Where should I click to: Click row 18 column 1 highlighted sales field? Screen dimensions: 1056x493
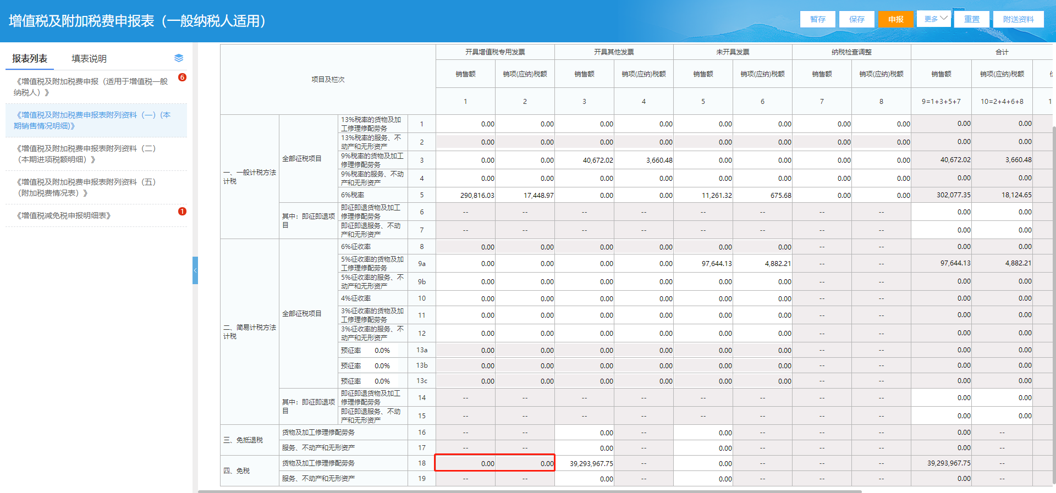[x=466, y=463]
